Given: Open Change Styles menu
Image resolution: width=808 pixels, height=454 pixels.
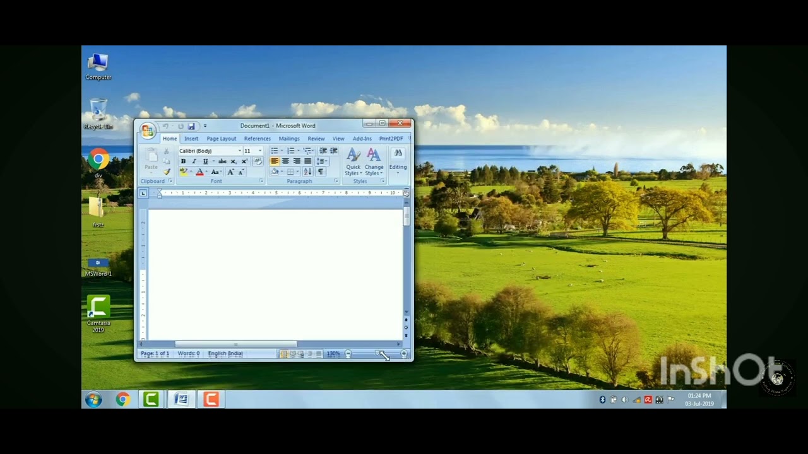Looking at the screenshot, I should click(374, 162).
